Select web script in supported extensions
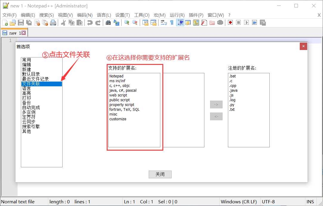 pos(134,95)
